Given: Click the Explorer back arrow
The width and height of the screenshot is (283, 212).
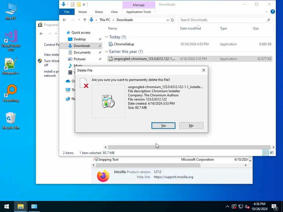Looking at the screenshot, I should 64,20.
